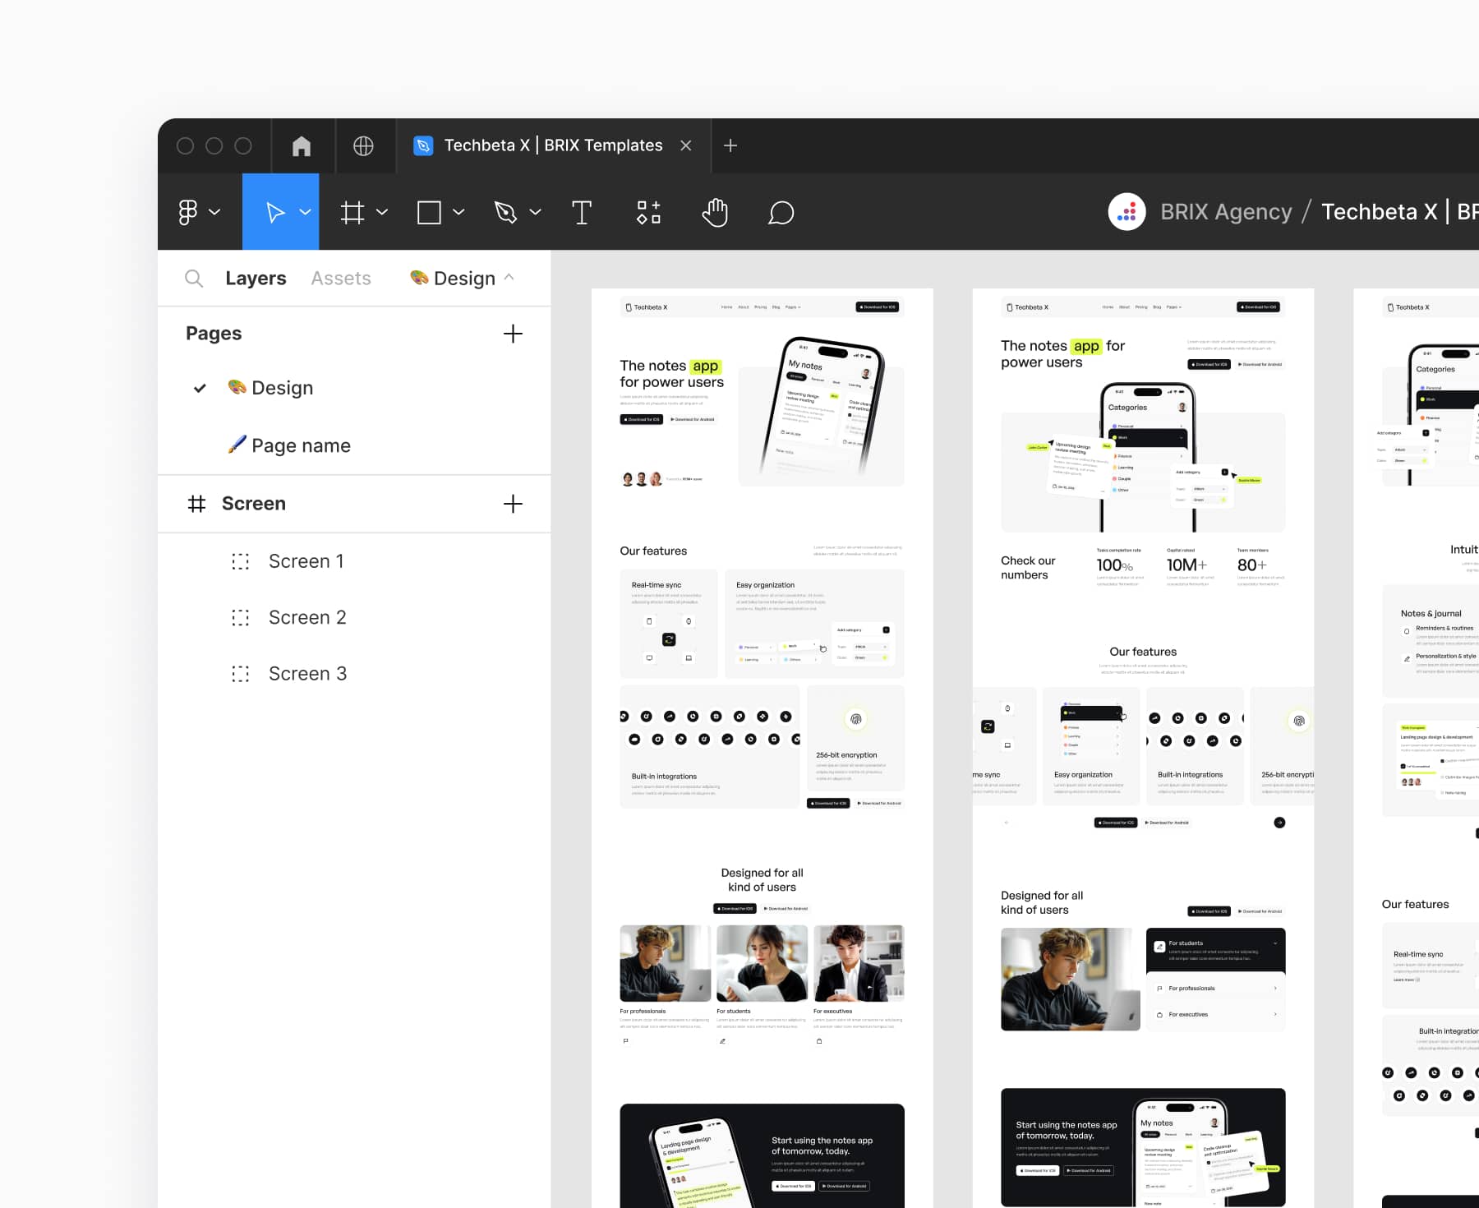This screenshot has width=1479, height=1208.
Task: Switch to the Layers tab
Action: pos(256,278)
